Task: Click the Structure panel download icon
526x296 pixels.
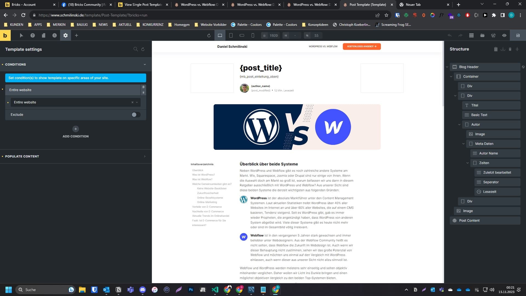Action: 503,49
